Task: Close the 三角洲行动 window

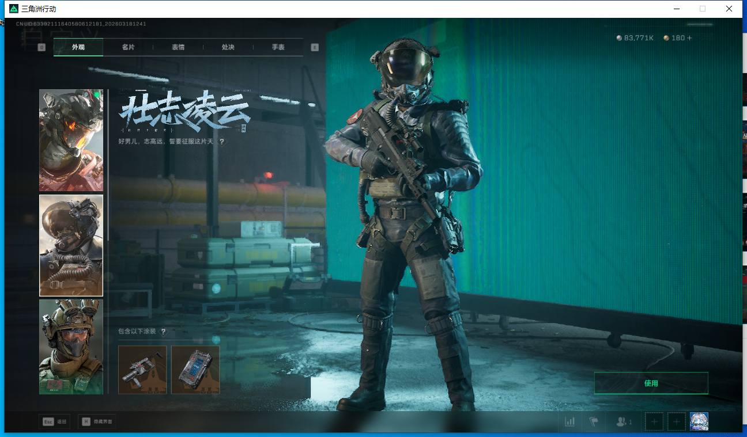Action: (729, 9)
